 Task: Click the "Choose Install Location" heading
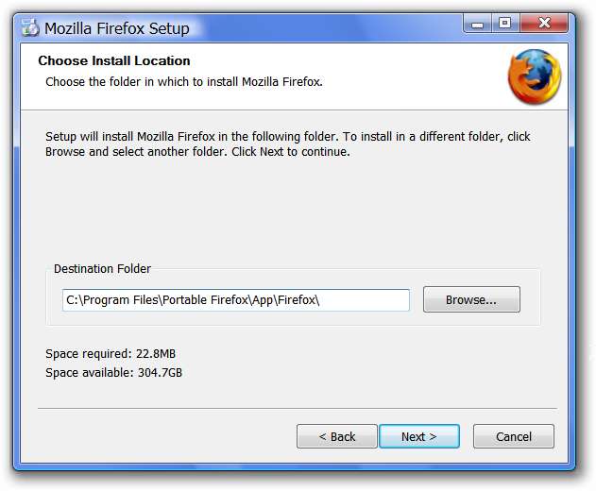114,61
